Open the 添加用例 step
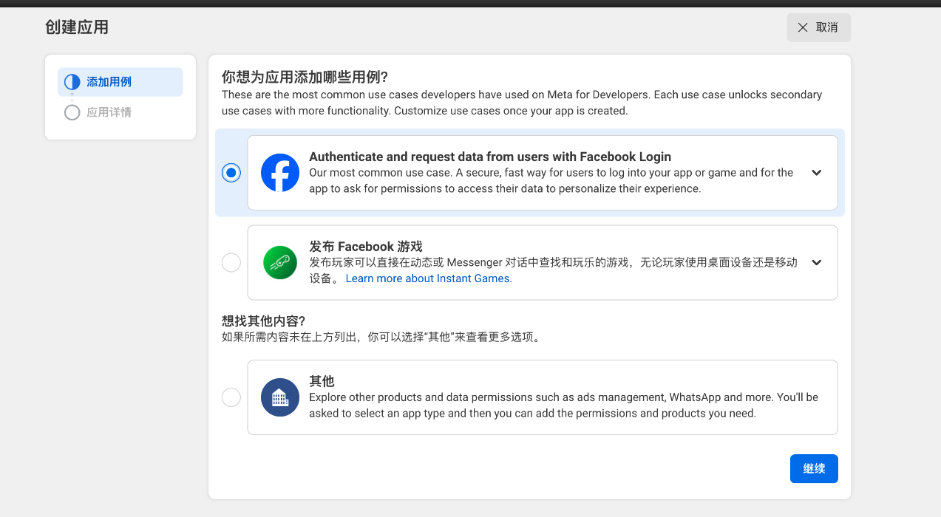 120,82
